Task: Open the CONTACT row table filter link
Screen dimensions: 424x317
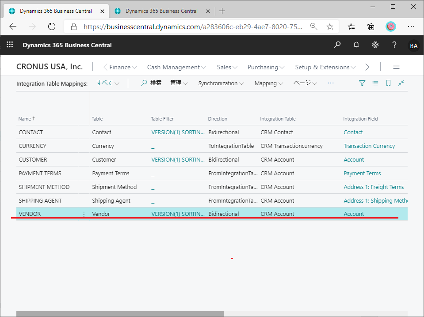Action: click(x=178, y=132)
